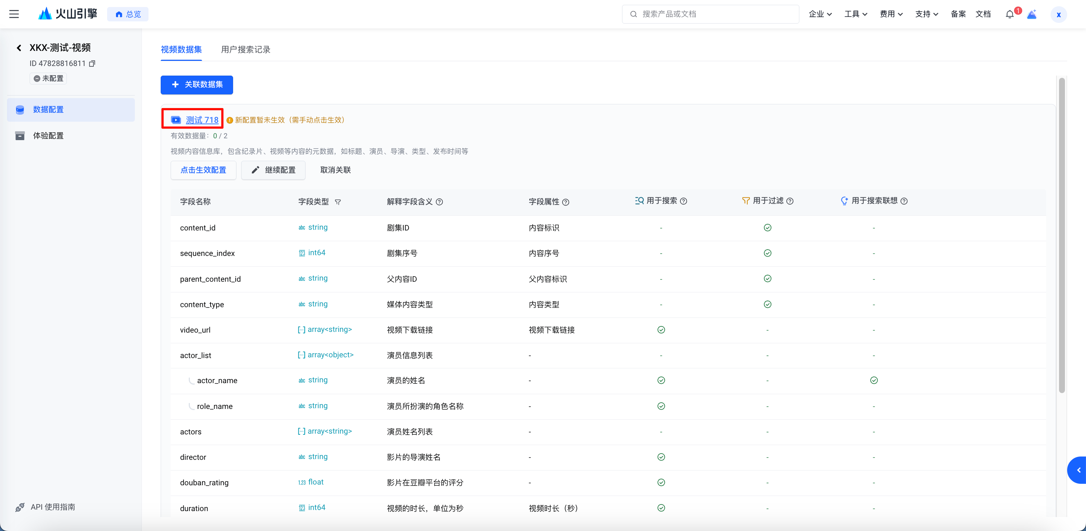The width and height of the screenshot is (1086, 531).
Task: Show help for 解释字段含义 column
Action: [x=439, y=202]
